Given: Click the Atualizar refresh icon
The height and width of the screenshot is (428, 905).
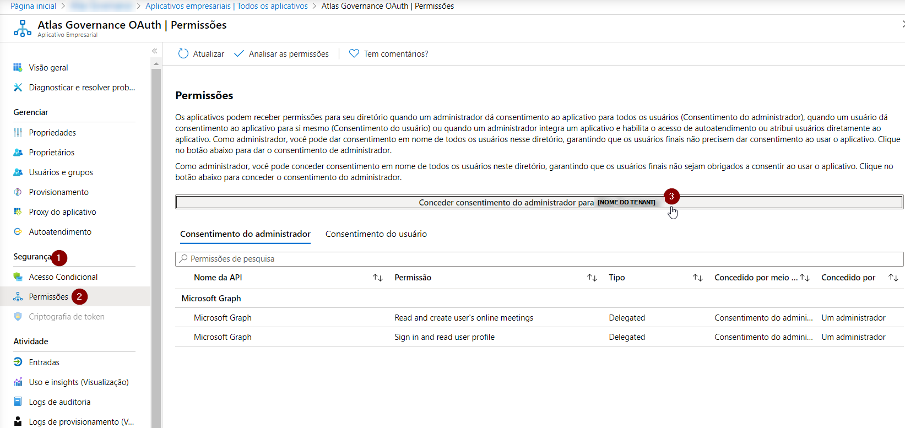Looking at the screenshot, I should click(183, 53).
